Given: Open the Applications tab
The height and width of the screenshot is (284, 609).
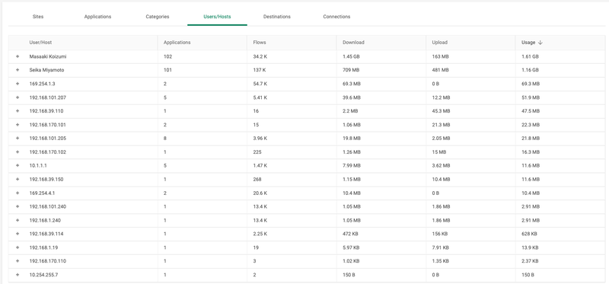Looking at the screenshot, I should [x=97, y=17].
